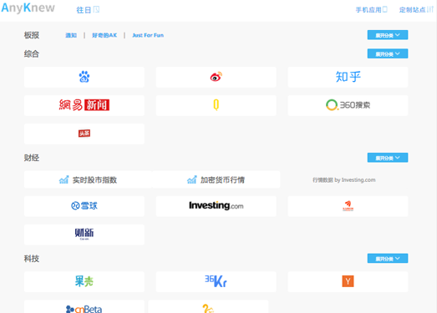Expand the 板报 category dropdown

tap(388, 35)
